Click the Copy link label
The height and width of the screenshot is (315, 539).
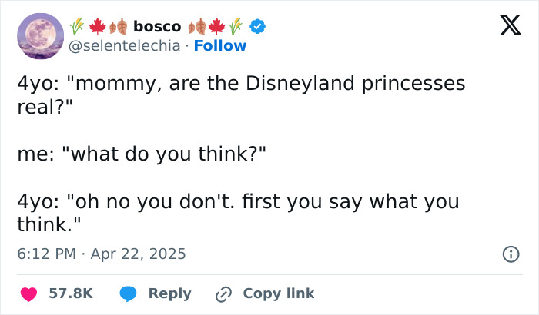click(278, 293)
